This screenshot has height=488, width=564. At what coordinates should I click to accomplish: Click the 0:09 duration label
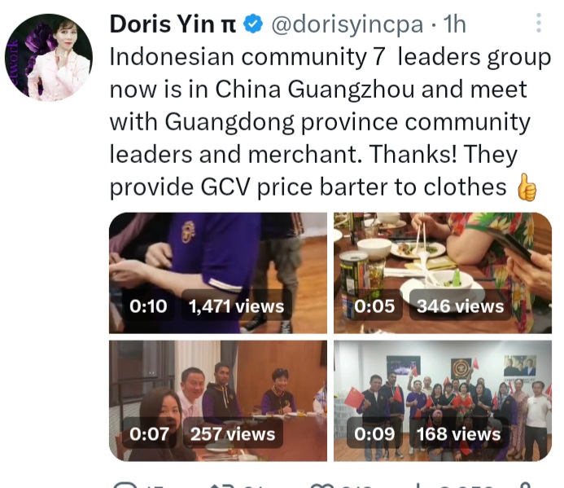(374, 433)
